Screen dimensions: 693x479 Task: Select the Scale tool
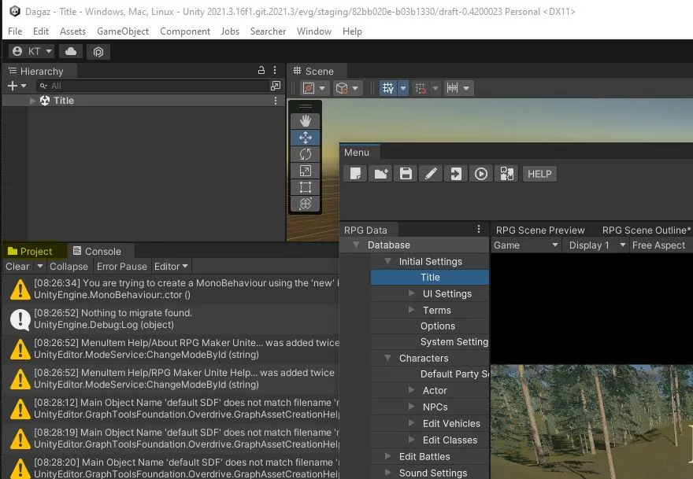(306, 171)
